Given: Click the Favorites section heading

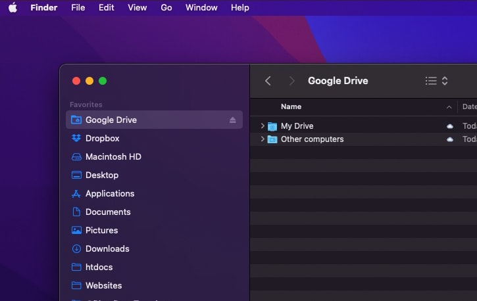Looking at the screenshot, I should coord(86,104).
